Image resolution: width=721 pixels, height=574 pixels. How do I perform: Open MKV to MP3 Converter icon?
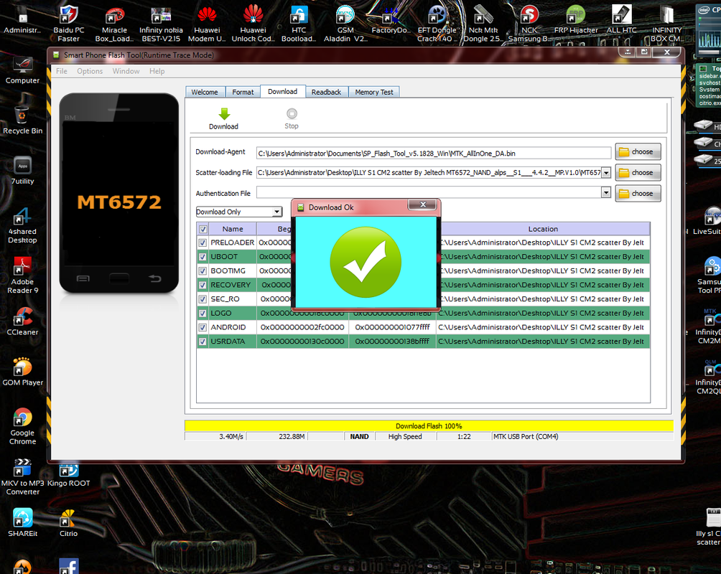click(x=22, y=477)
